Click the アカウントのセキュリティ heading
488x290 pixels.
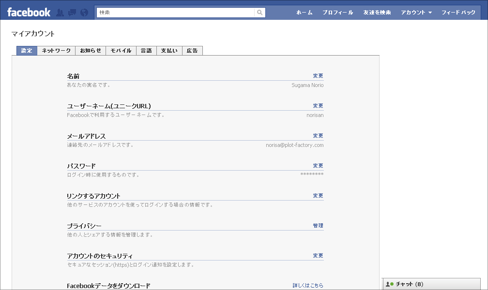100,256
